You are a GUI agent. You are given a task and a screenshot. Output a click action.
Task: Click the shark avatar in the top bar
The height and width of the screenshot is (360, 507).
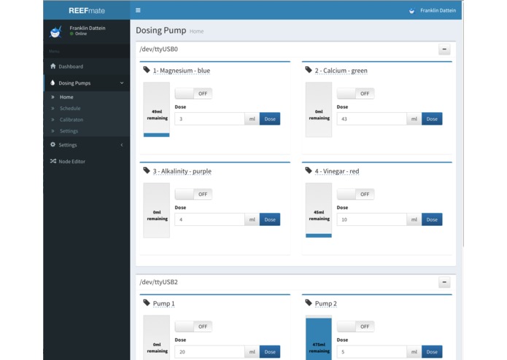(411, 11)
